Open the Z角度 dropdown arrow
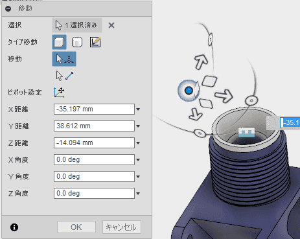Viewport: 300px width, 239px height. 138,194
